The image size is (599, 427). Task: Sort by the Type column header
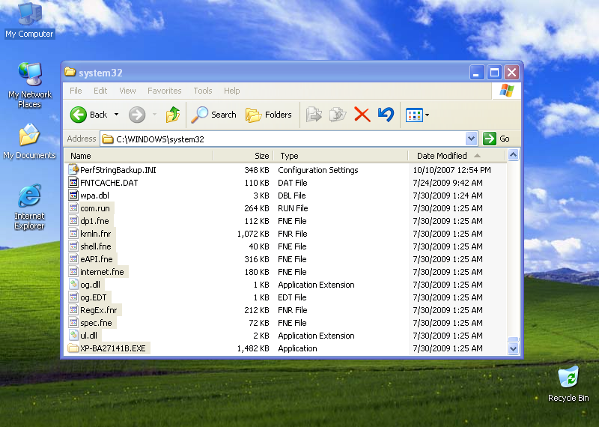click(341, 156)
